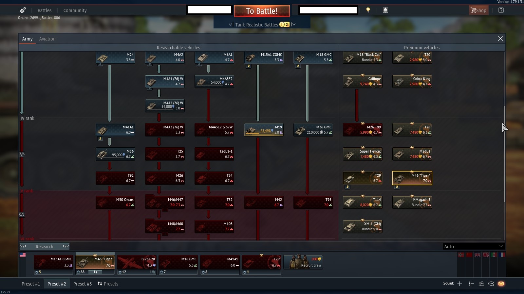
Task: Switch to the Aviation tab
Action: (x=47, y=39)
